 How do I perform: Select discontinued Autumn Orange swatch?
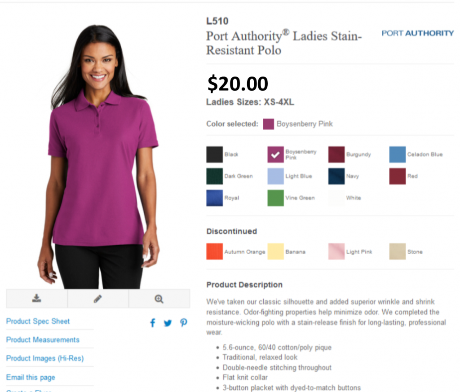[214, 251]
